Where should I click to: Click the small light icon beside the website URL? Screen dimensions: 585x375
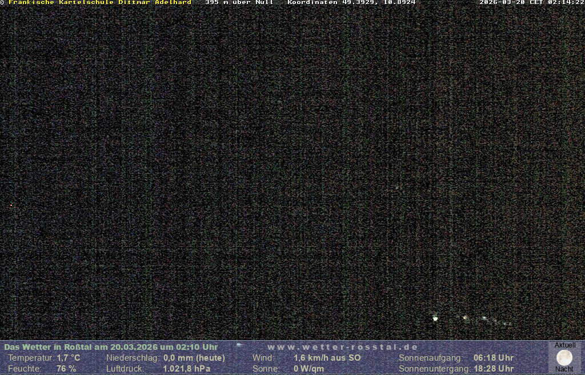point(239,345)
